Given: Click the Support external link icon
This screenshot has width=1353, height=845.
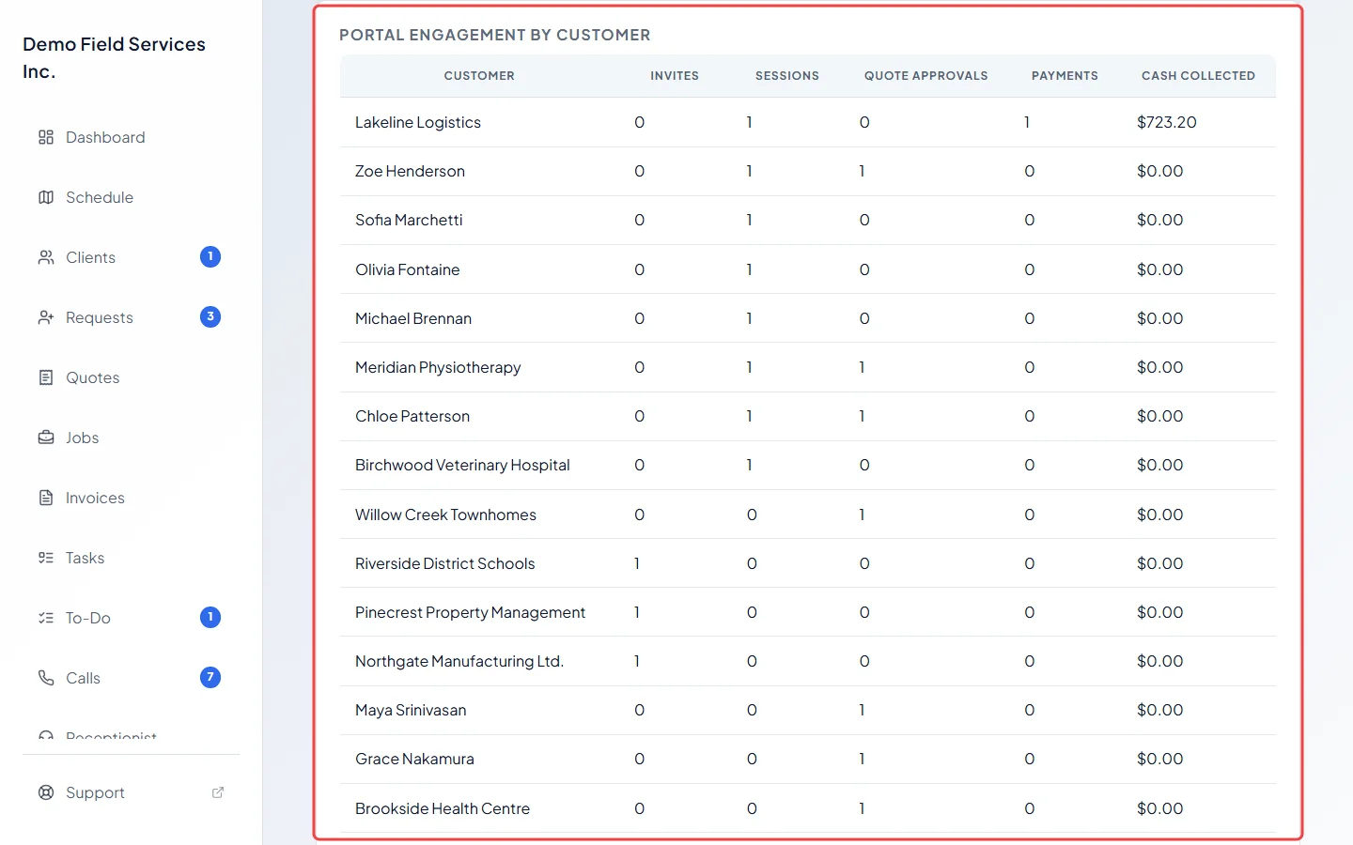Looking at the screenshot, I should [218, 792].
